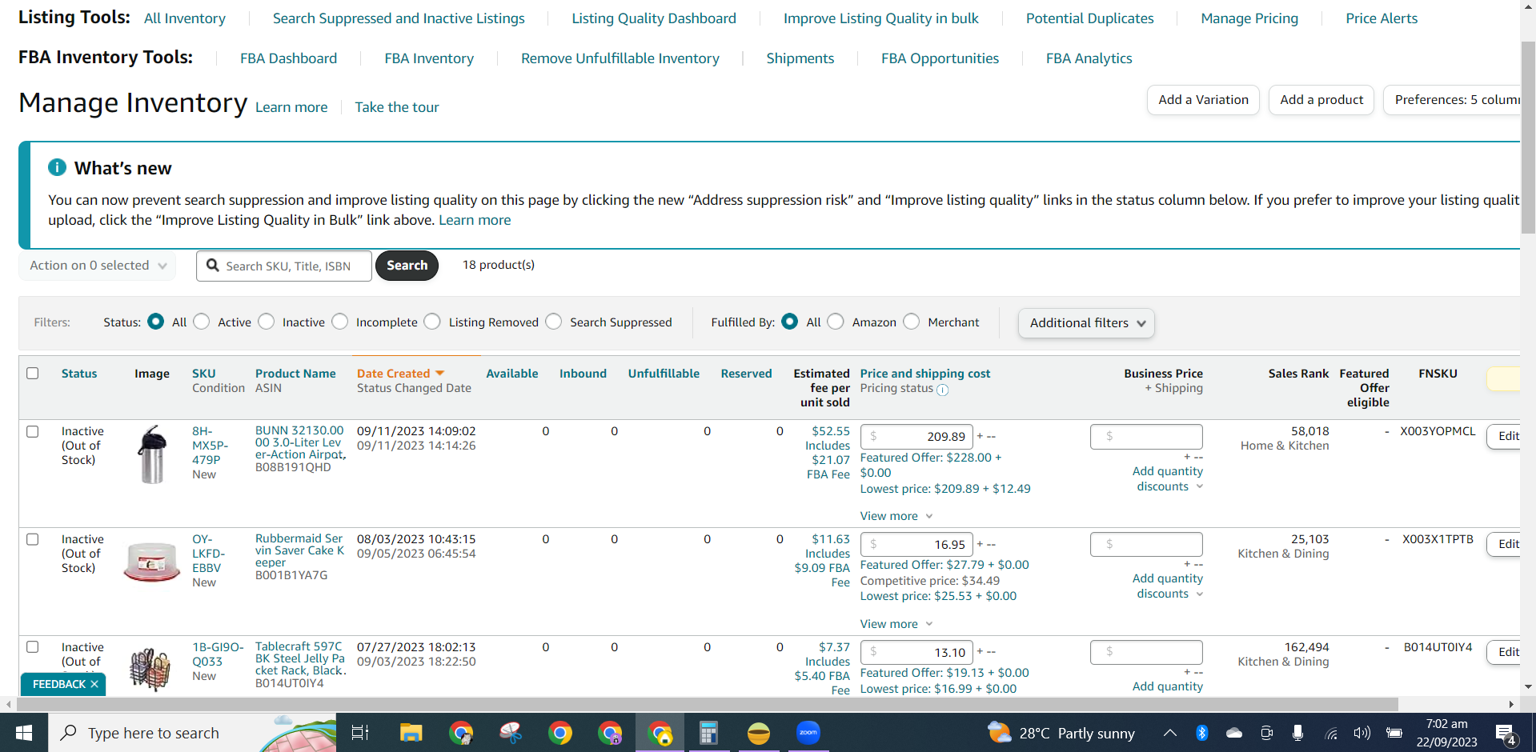Open the All Inventory listing tool
The width and height of the screenshot is (1536, 752).
185,18
